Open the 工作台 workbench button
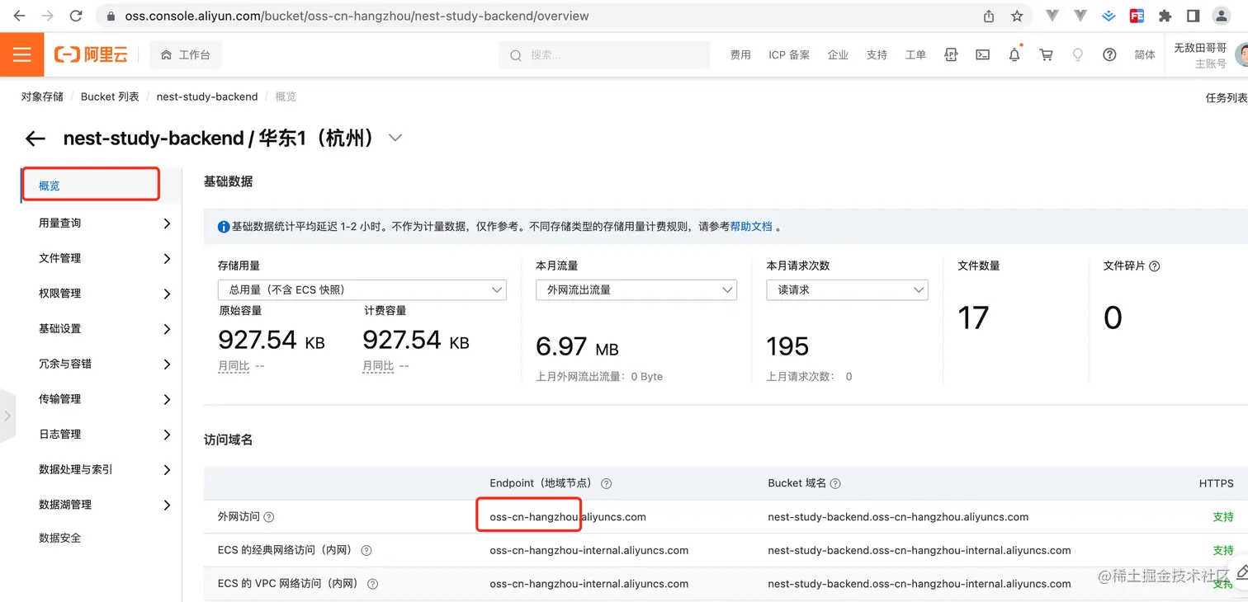This screenshot has width=1248, height=602. pyautogui.click(x=186, y=55)
